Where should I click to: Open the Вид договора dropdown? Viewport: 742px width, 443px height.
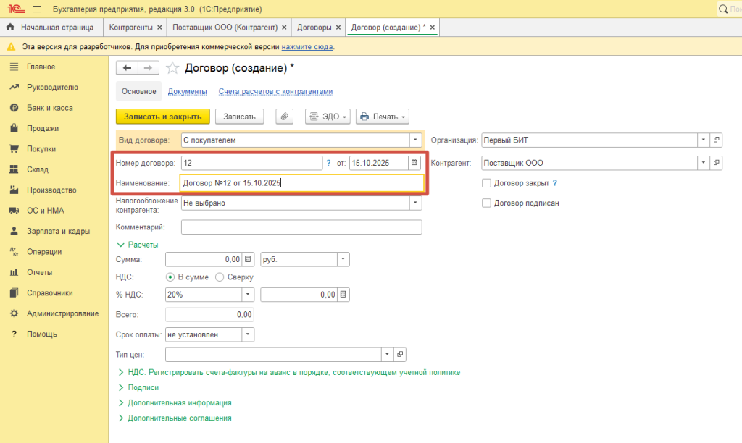(415, 140)
